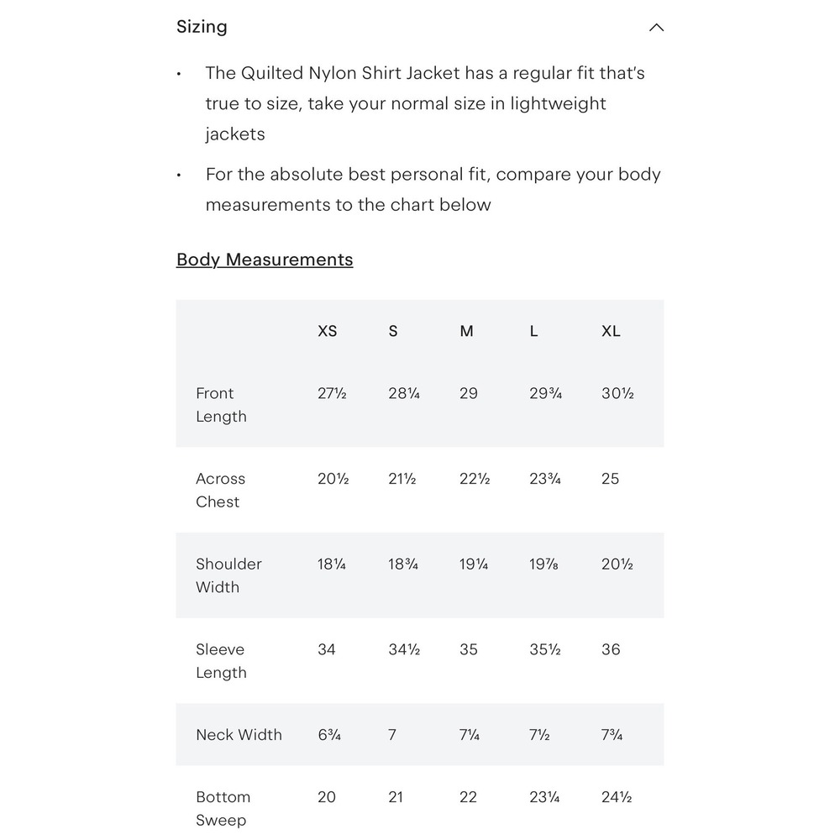Click the regular fit description paragraph
This screenshot has width=840, height=840.
coord(425,103)
